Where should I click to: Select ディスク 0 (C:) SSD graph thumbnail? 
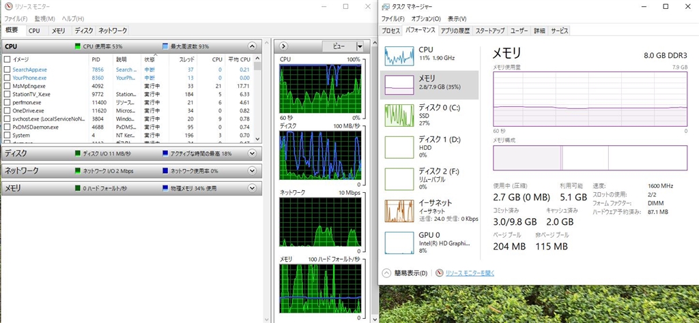tap(399, 114)
